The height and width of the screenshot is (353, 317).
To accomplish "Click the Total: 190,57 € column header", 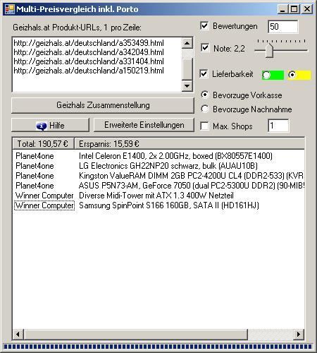I will click(43, 144).
